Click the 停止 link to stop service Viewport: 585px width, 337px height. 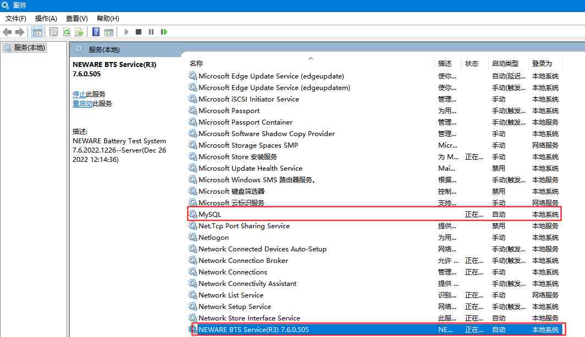tap(79, 94)
